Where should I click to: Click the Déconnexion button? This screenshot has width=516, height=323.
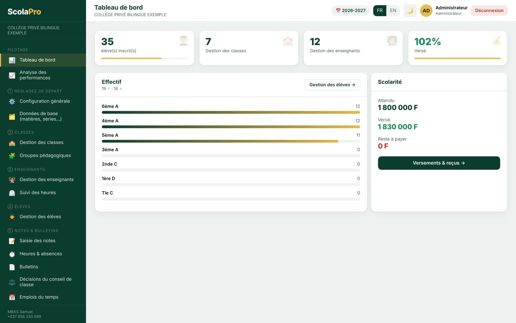pos(489,11)
